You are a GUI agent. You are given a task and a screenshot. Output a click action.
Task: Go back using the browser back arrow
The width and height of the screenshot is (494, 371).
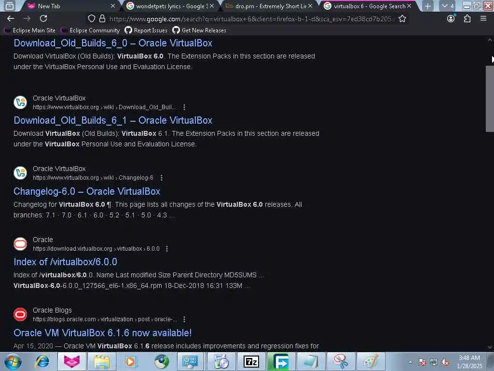11,19
